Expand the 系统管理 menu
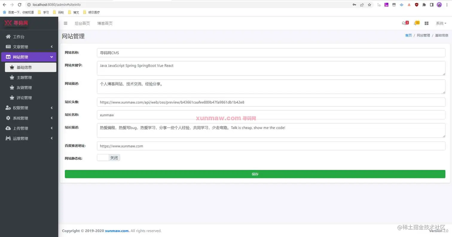The height and width of the screenshot is (237, 452). point(29,118)
